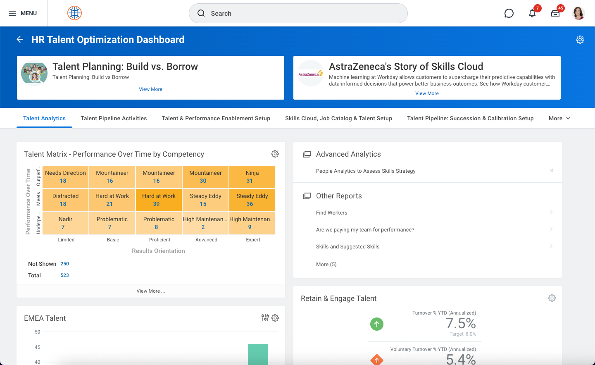Open the user profile avatar

coord(578,13)
